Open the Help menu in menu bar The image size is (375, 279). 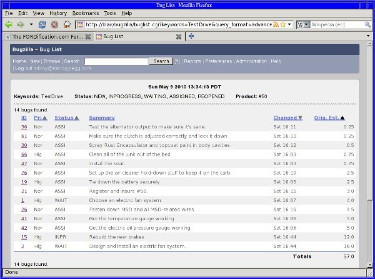click(x=126, y=13)
